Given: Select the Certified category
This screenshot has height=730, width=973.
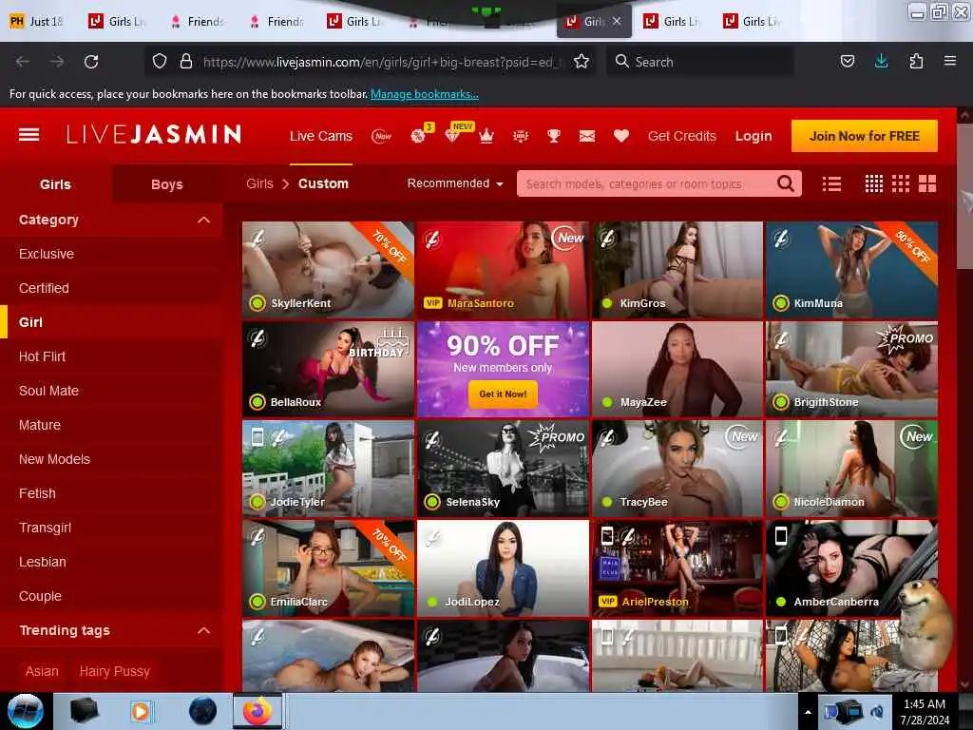Looking at the screenshot, I should point(44,288).
